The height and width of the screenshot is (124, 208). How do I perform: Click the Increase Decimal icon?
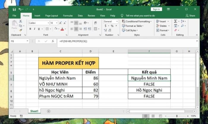[105, 30]
